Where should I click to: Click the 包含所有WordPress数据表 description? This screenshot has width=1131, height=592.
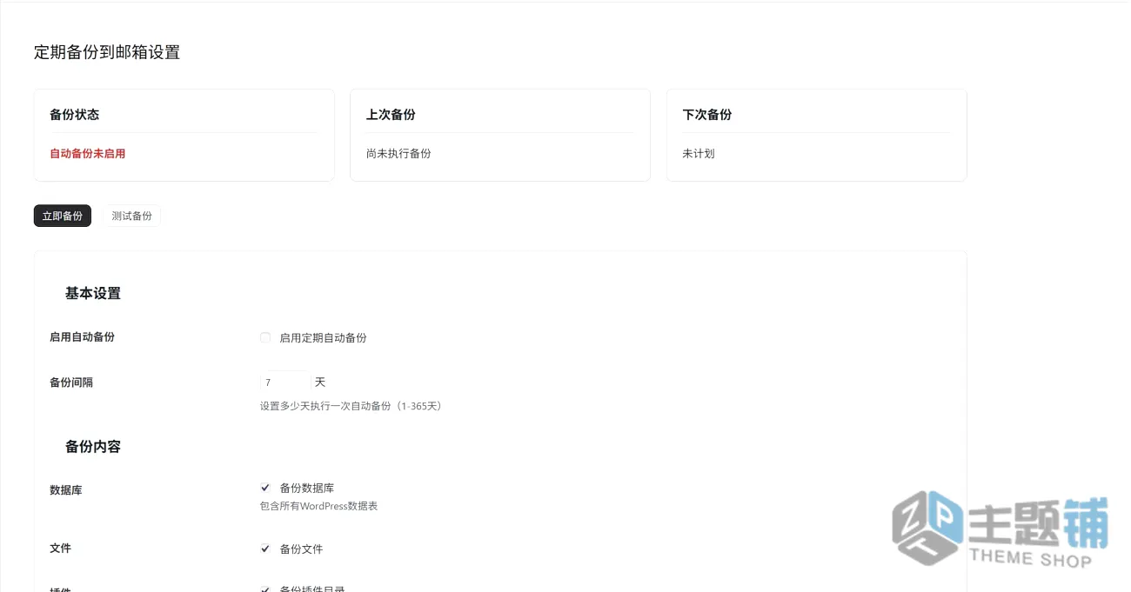(318, 506)
